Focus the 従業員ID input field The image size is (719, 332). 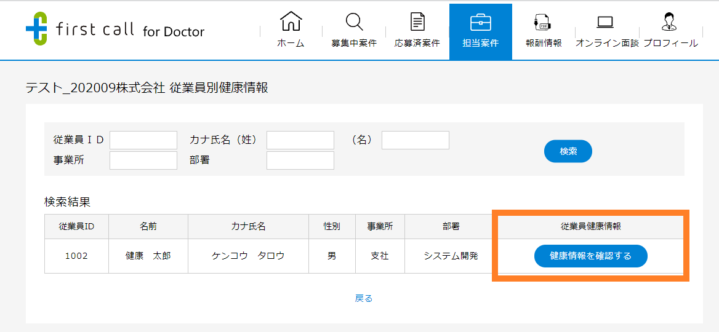pos(143,140)
